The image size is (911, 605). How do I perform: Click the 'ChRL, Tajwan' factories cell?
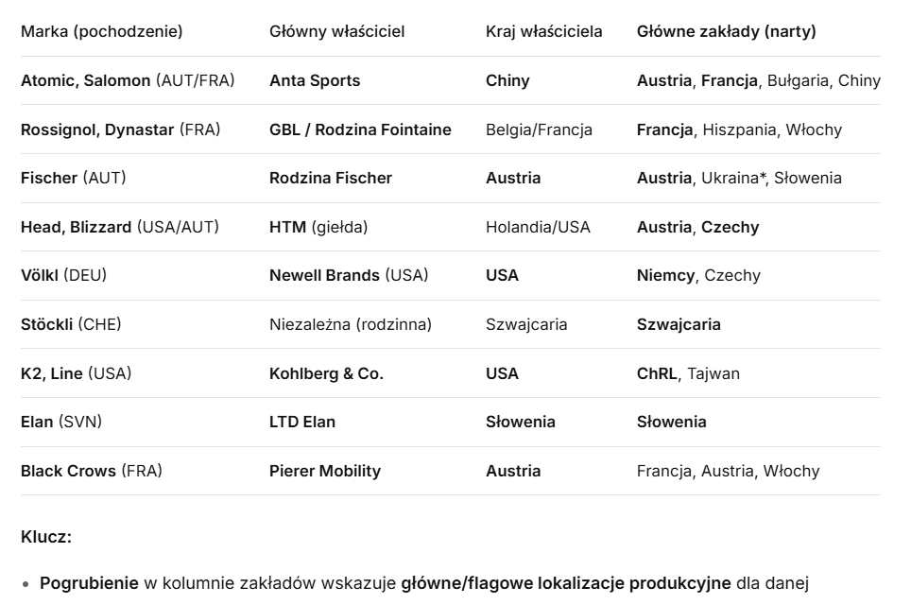[x=688, y=373]
